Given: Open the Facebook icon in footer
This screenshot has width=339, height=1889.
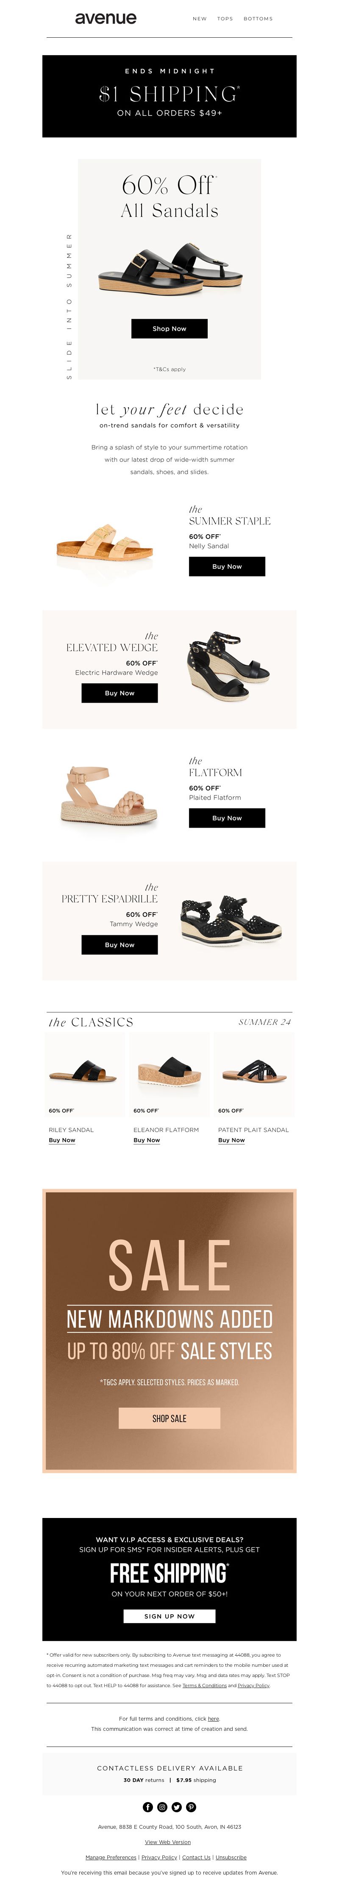Looking at the screenshot, I should tap(148, 1807).
